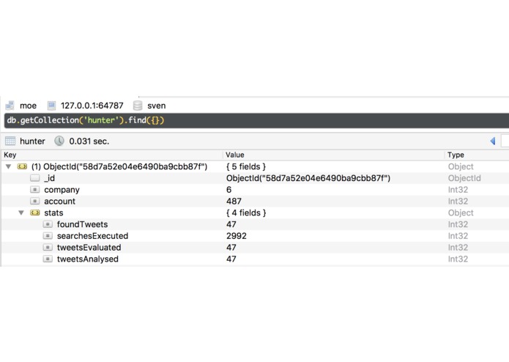Click the company value 6
The width and height of the screenshot is (509, 362).
(229, 190)
